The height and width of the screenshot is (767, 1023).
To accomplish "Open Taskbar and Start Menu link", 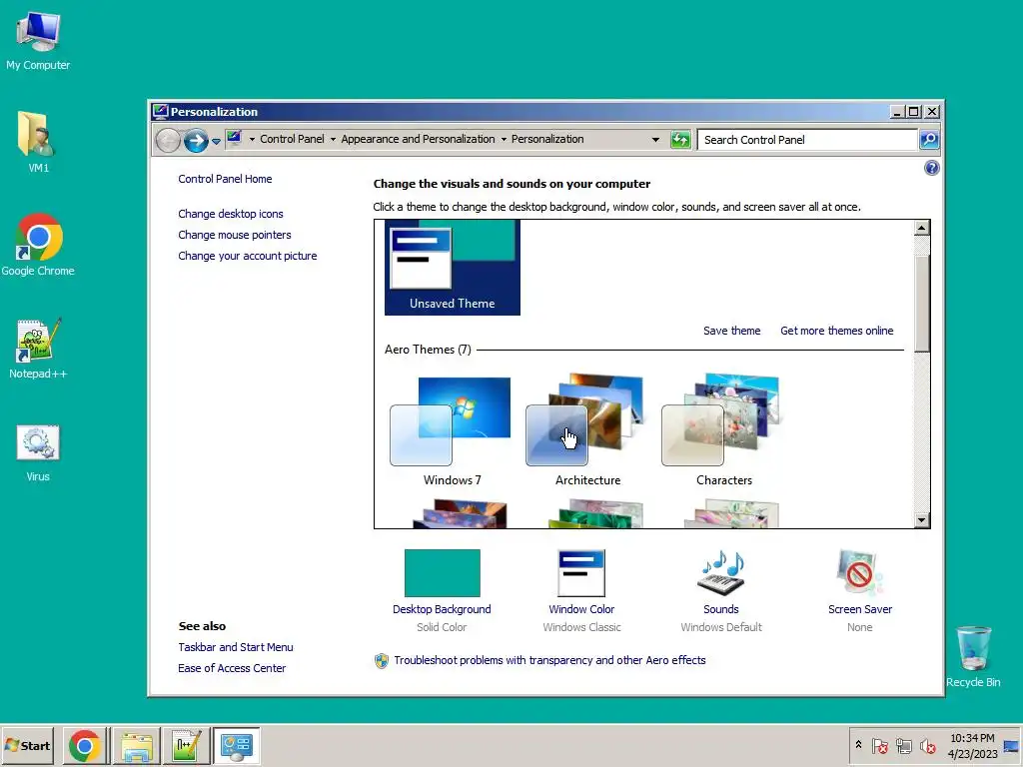I will coord(236,647).
